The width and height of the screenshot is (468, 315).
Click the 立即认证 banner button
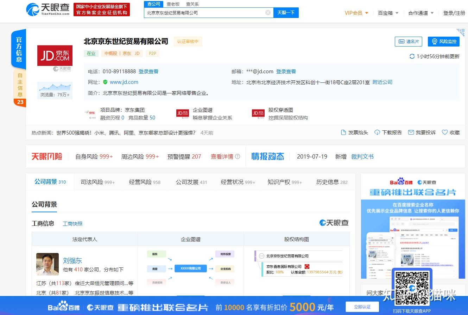362,307
